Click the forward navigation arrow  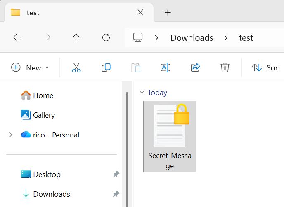47,37
